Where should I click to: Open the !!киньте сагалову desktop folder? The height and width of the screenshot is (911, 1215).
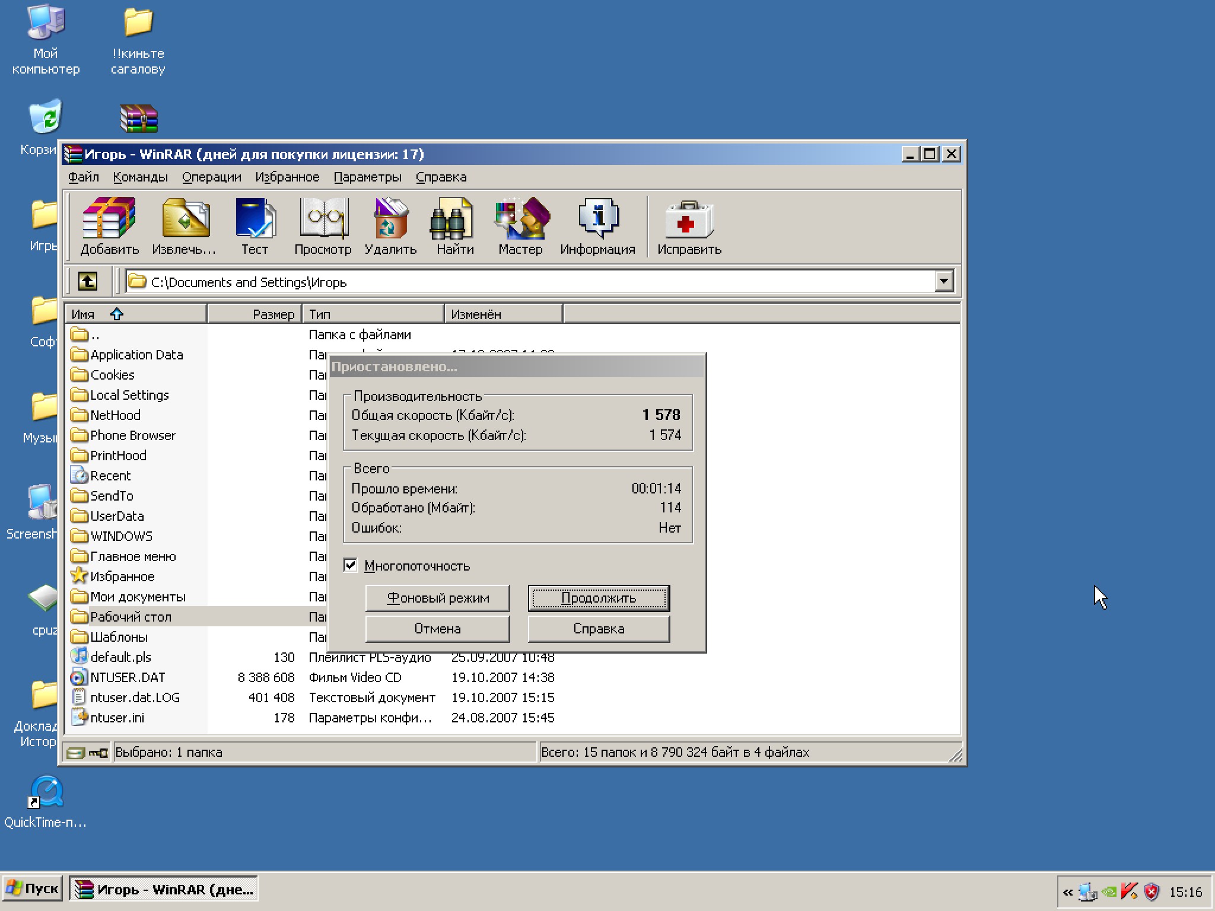138,40
